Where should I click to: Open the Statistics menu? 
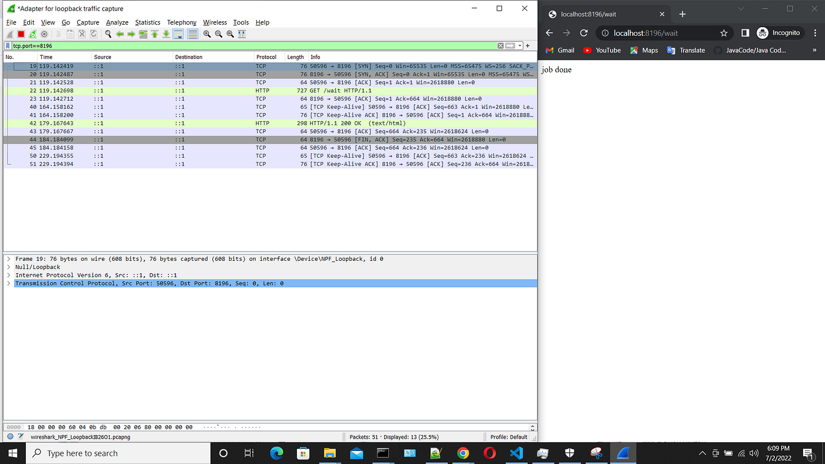[147, 22]
